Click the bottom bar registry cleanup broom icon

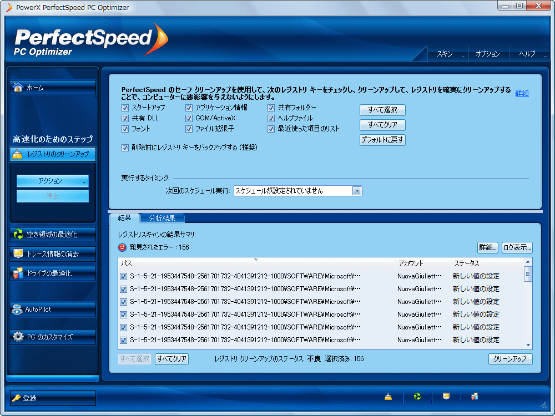[389, 397]
